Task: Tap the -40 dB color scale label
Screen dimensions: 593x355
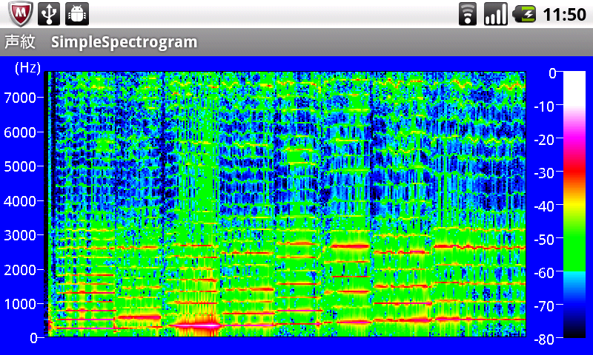Action: 544,206
